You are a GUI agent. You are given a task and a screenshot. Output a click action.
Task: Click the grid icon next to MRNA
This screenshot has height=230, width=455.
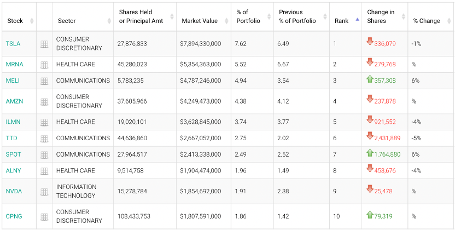(44, 65)
